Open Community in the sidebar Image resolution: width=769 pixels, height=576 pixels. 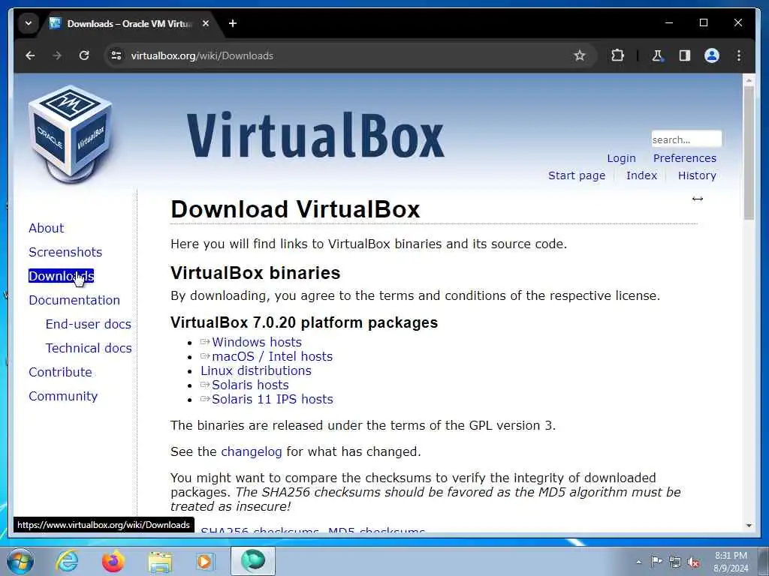click(x=63, y=396)
